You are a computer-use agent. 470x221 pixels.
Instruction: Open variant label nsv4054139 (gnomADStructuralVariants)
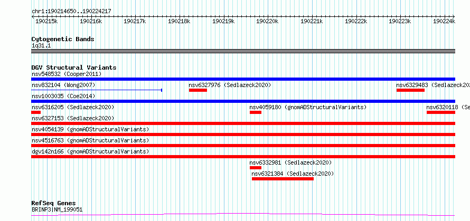(x=90, y=129)
